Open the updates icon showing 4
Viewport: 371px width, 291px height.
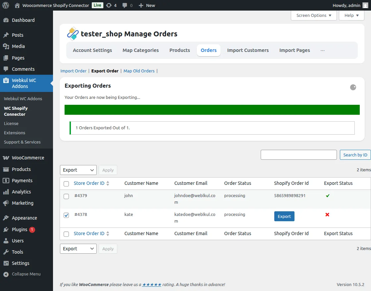pyautogui.click(x=109, y=5)
